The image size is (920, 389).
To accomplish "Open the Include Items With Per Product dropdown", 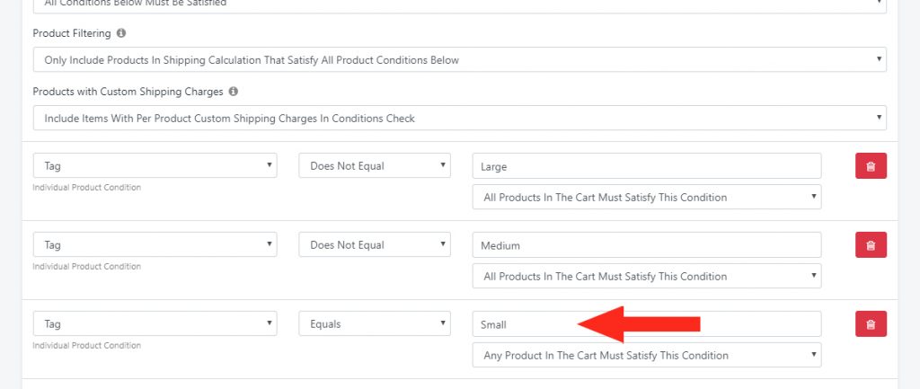I will coord(459,118).
